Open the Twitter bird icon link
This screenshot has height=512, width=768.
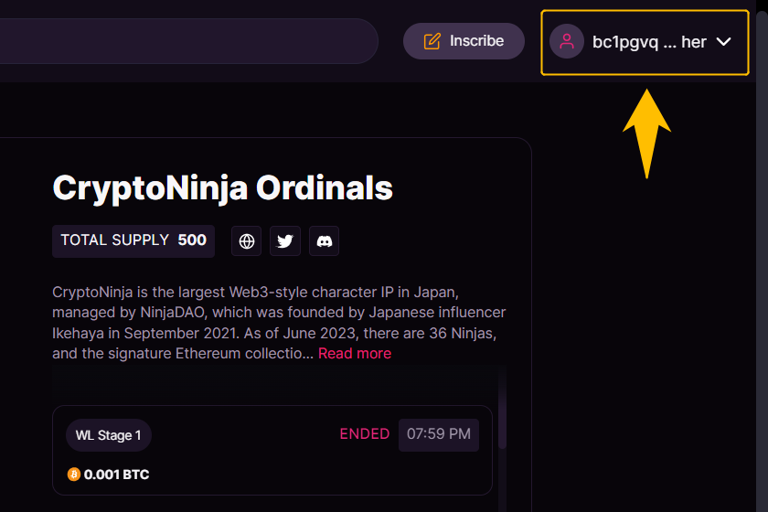[285, 241]
